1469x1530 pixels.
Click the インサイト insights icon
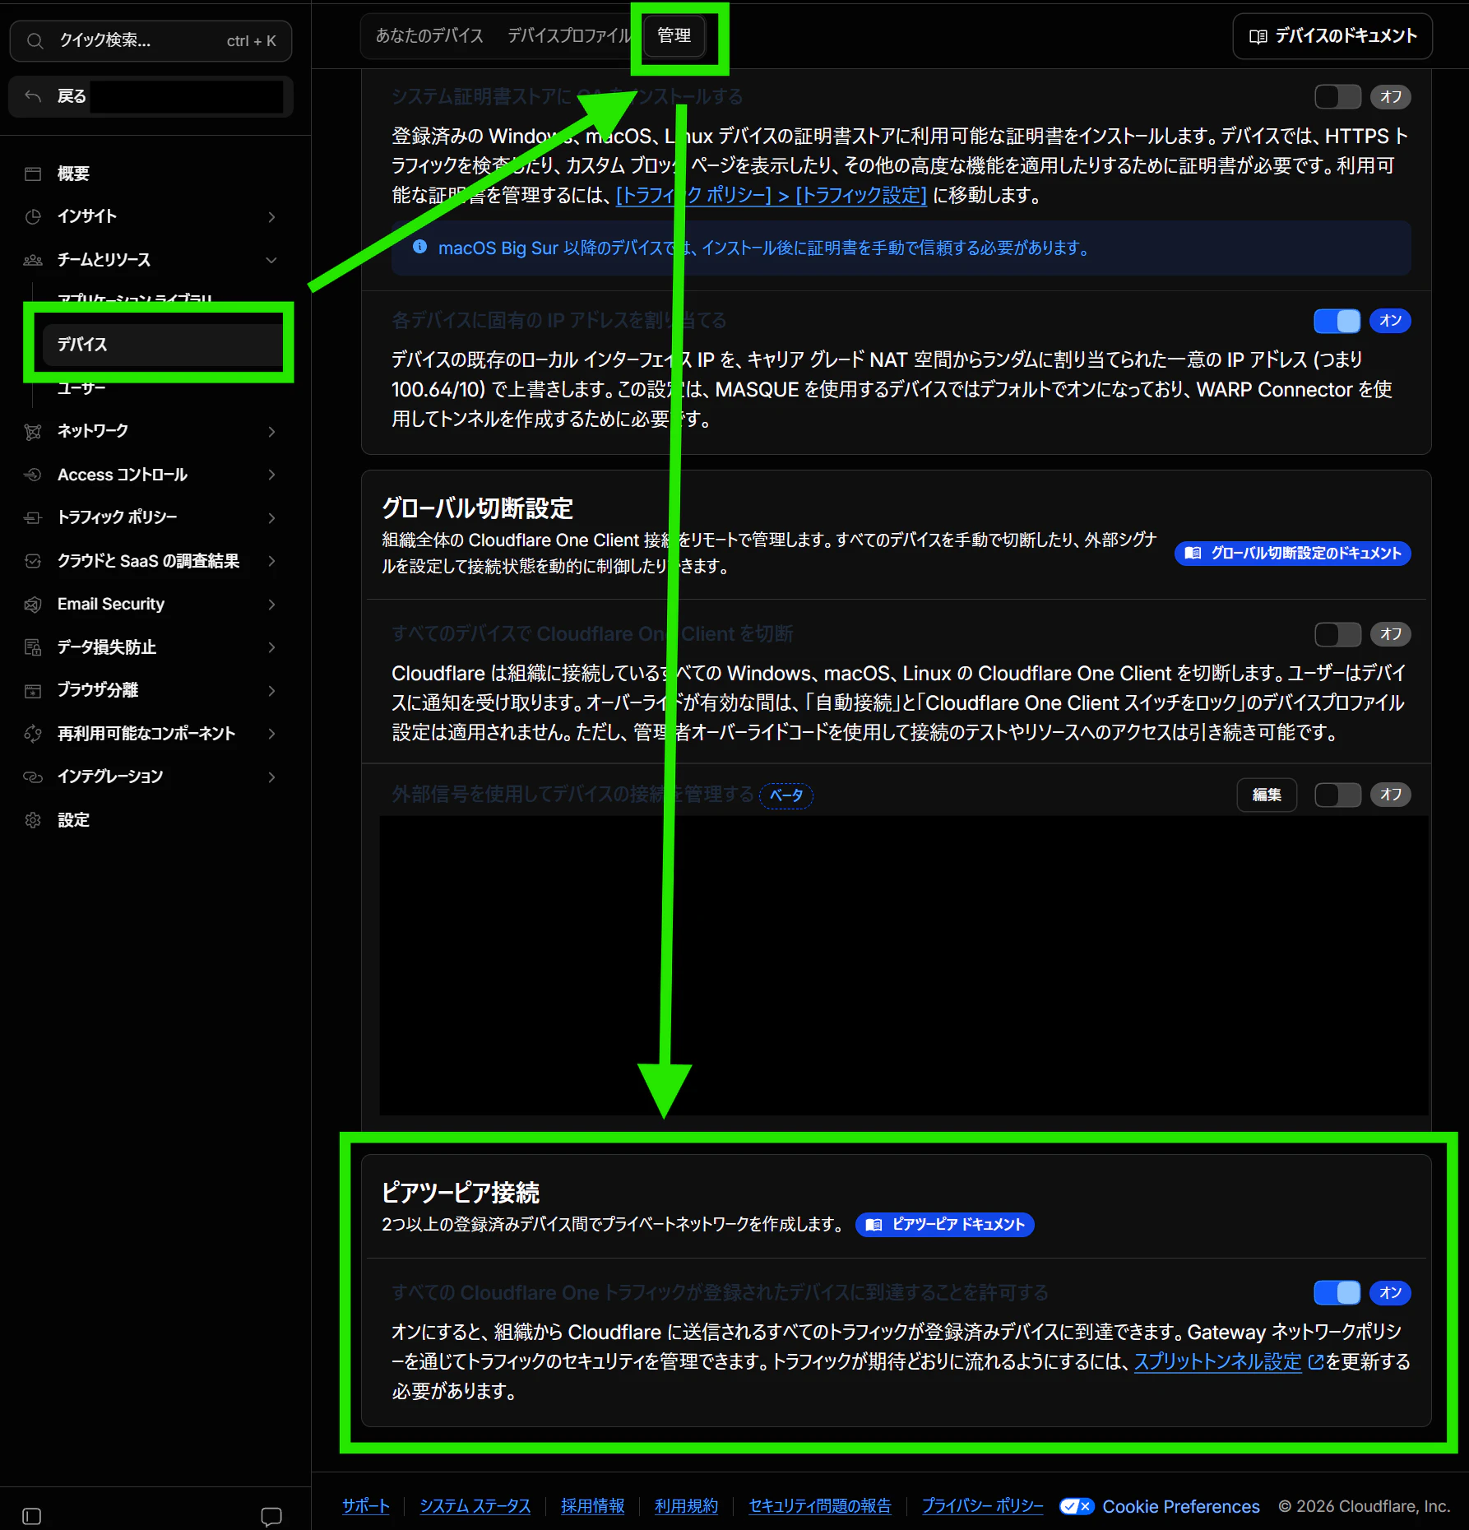(33, 216)
